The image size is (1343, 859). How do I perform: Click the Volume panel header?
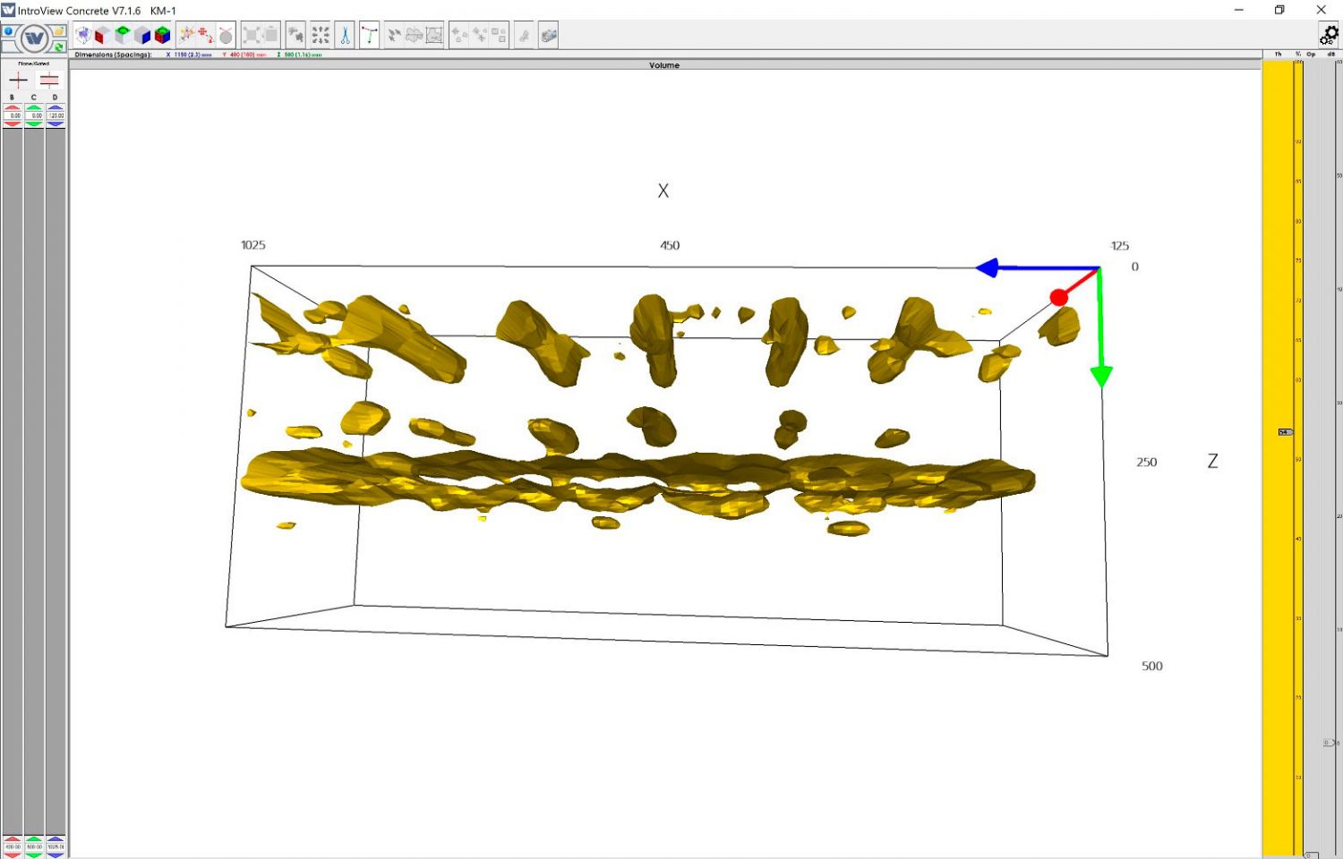click(x=664, y=65)
